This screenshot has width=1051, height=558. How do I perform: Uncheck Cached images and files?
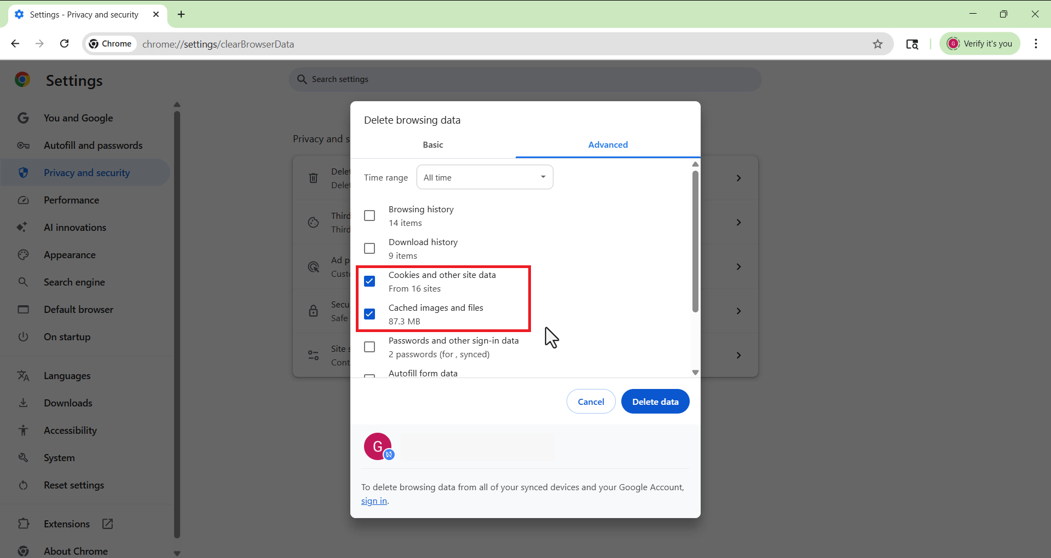[x=369, y=314]
